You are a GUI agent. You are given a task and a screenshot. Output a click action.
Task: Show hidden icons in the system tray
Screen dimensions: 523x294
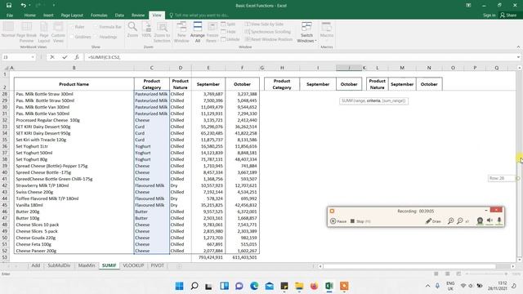(427, 286)
